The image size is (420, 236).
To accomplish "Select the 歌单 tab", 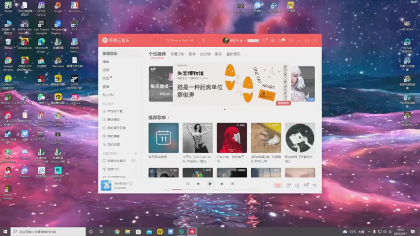I will tap(192, 54).
